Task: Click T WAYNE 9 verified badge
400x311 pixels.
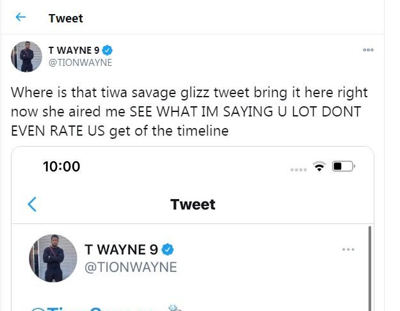Action: pos(108,50)
